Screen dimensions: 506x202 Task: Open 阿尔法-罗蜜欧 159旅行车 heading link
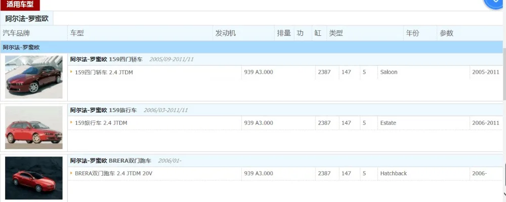click(x=104, y=110)
